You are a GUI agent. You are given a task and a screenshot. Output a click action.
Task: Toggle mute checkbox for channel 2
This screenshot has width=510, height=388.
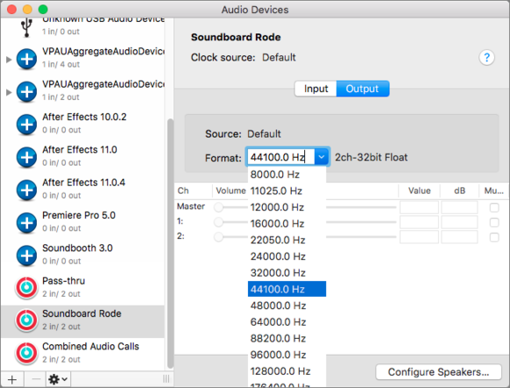[x=494, y=237]
